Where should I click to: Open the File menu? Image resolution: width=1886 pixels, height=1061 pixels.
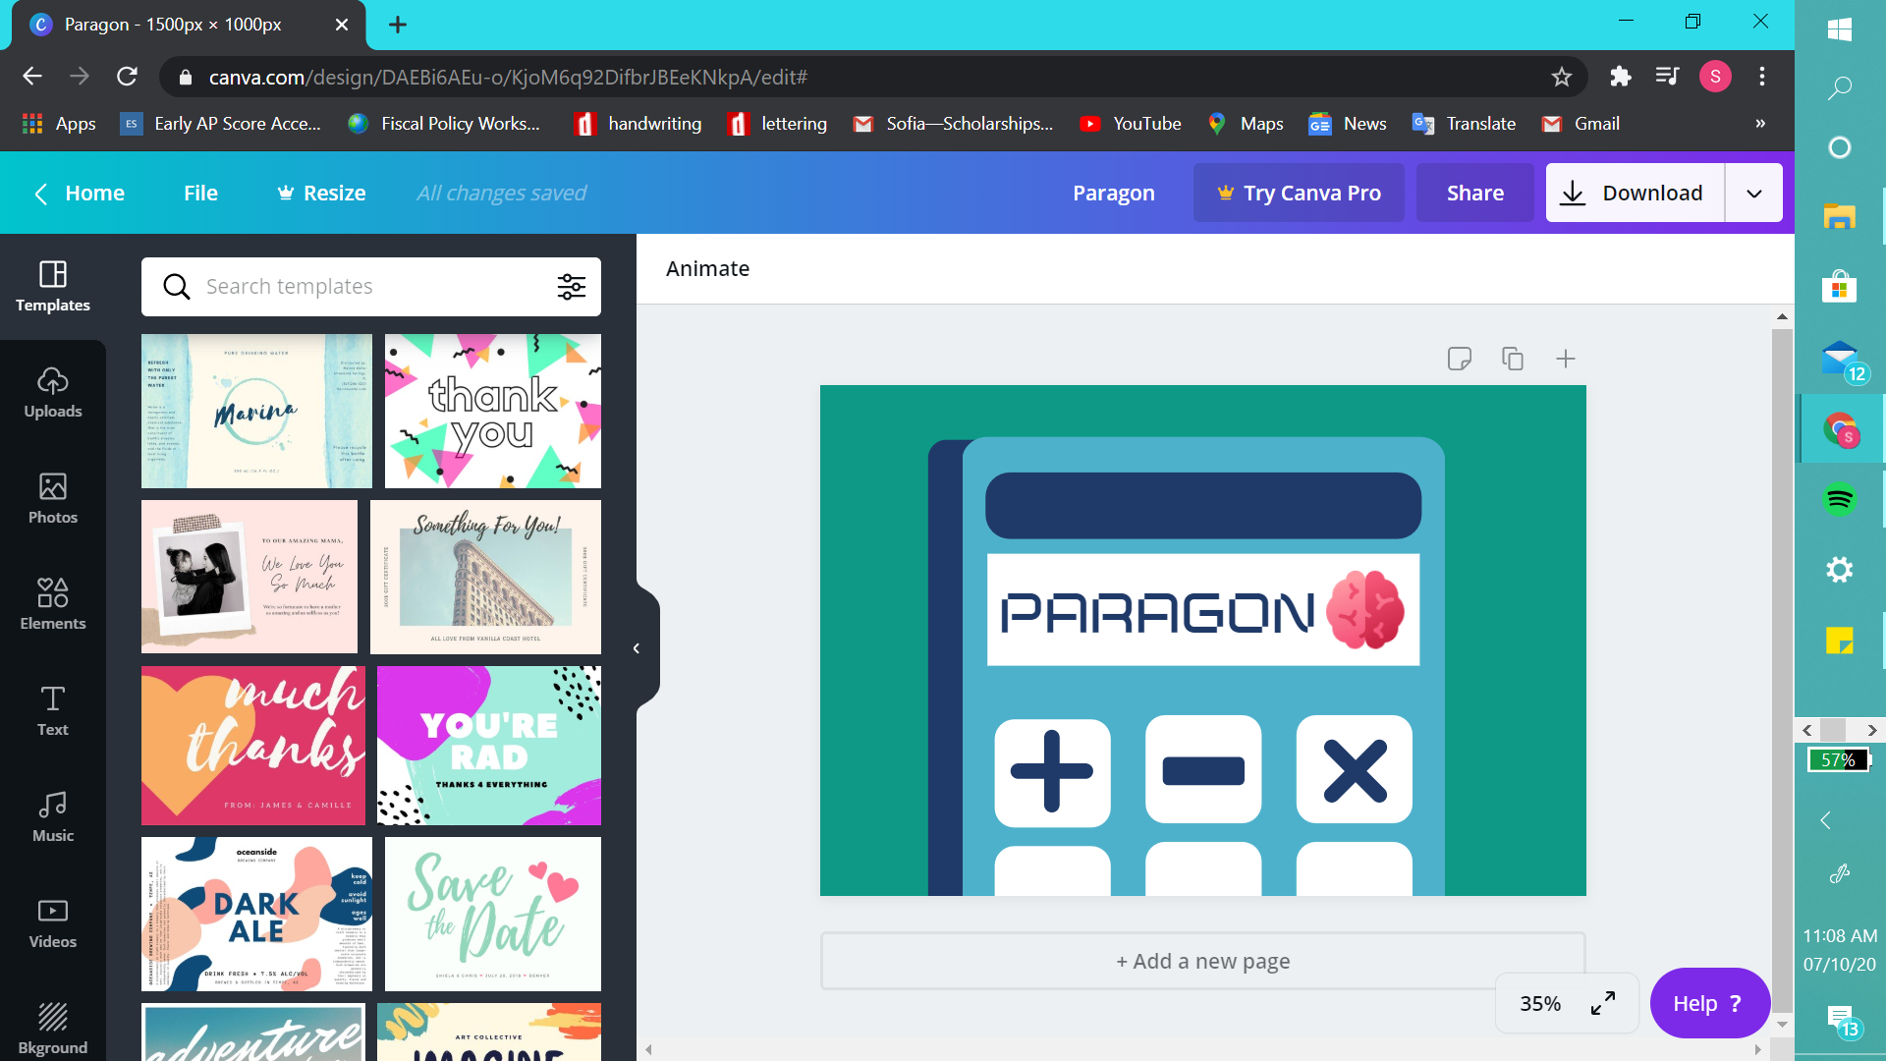tap(200, 194)
